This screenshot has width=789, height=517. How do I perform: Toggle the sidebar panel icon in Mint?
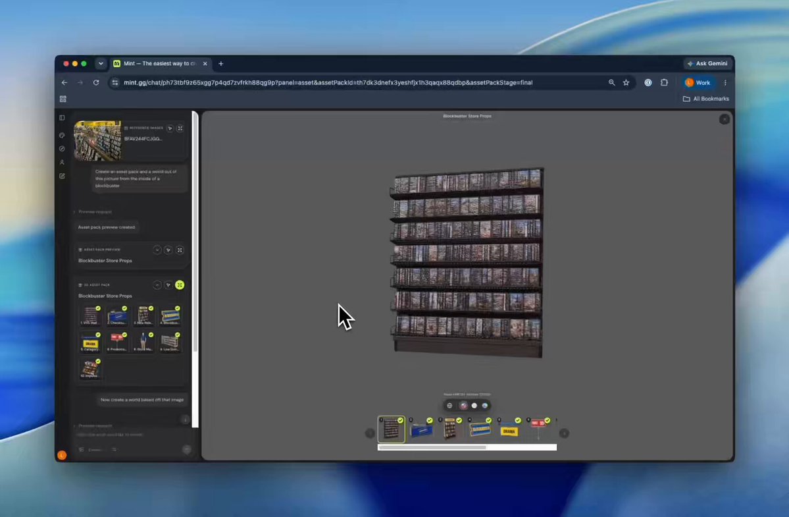click(62, 118)
